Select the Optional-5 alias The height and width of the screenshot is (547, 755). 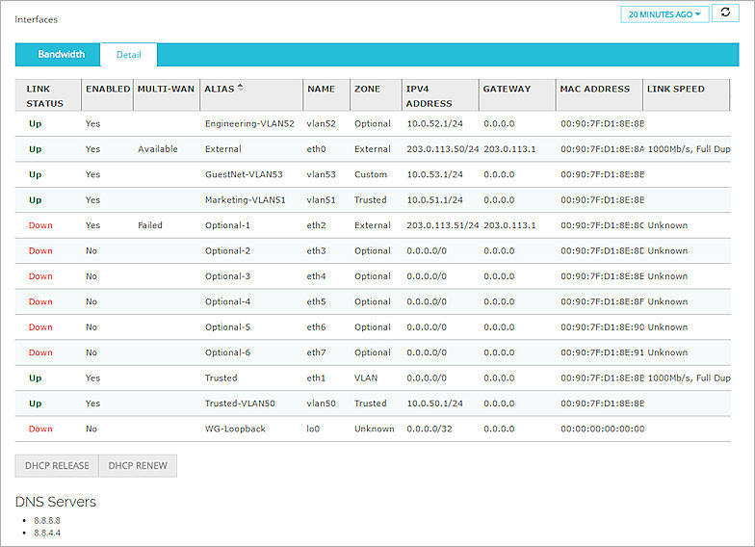click(x=227, y=327)
